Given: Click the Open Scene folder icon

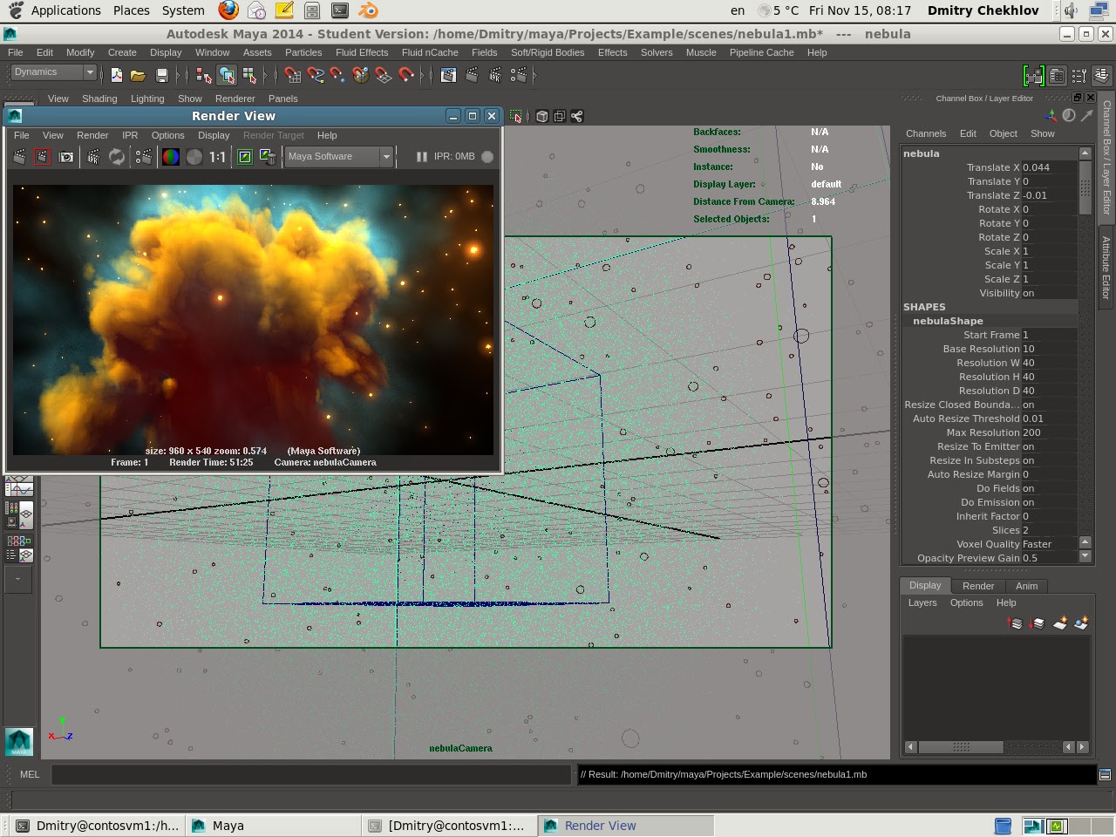Looking at the screenshot, I should [138, 76].
